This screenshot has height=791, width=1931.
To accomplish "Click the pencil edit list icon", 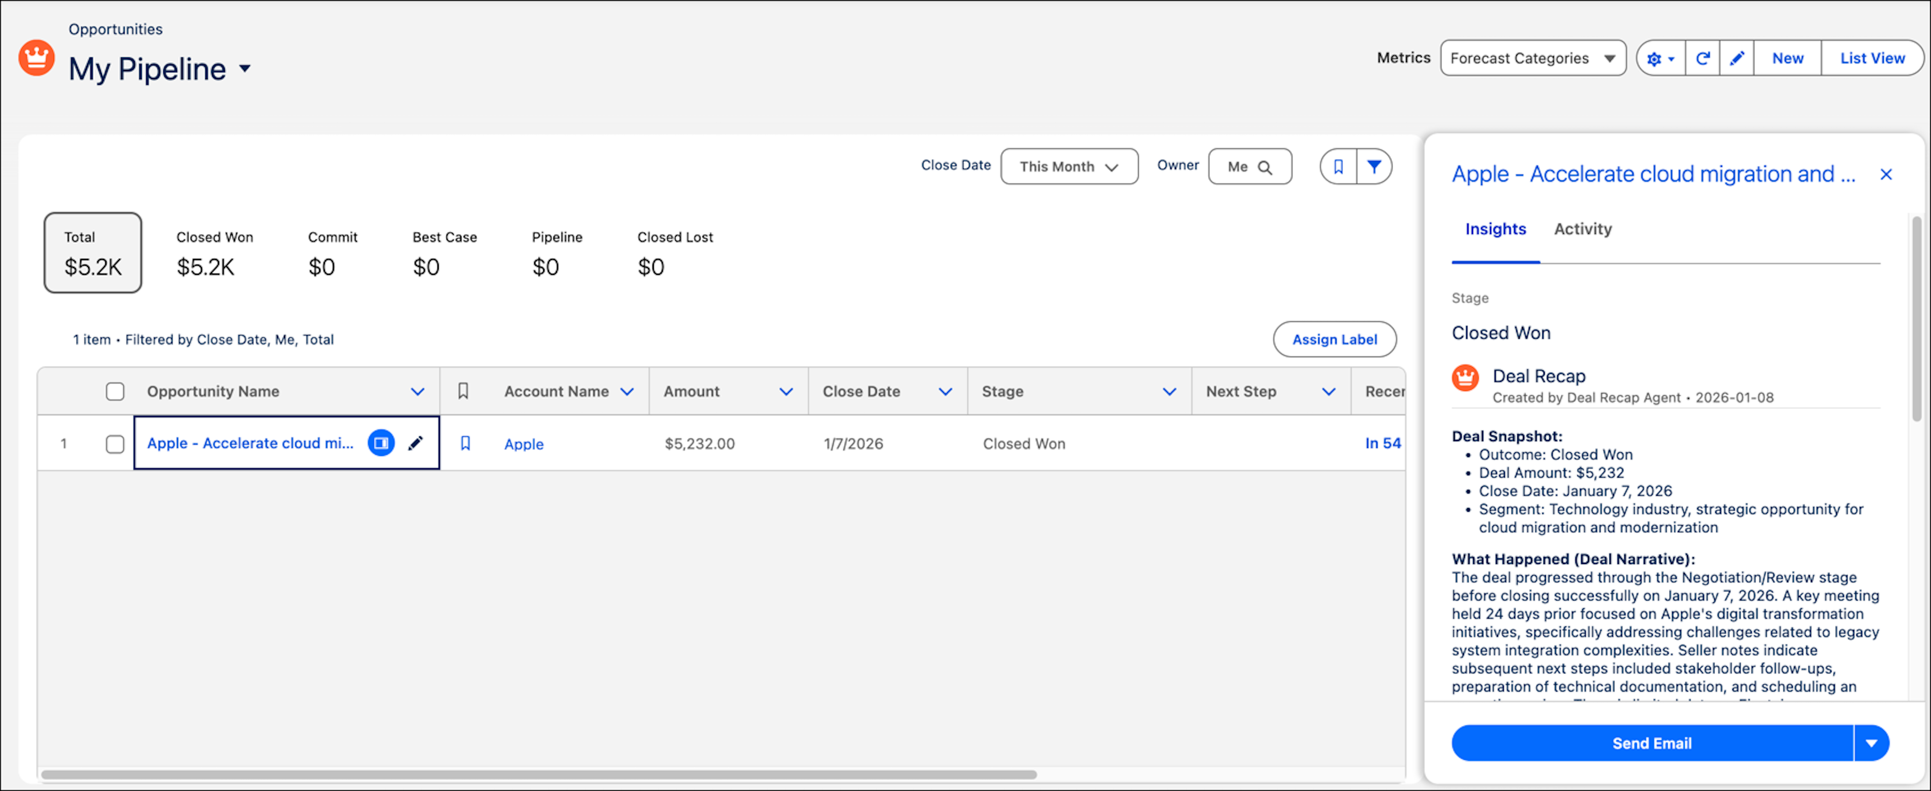I will point(1737,59).
